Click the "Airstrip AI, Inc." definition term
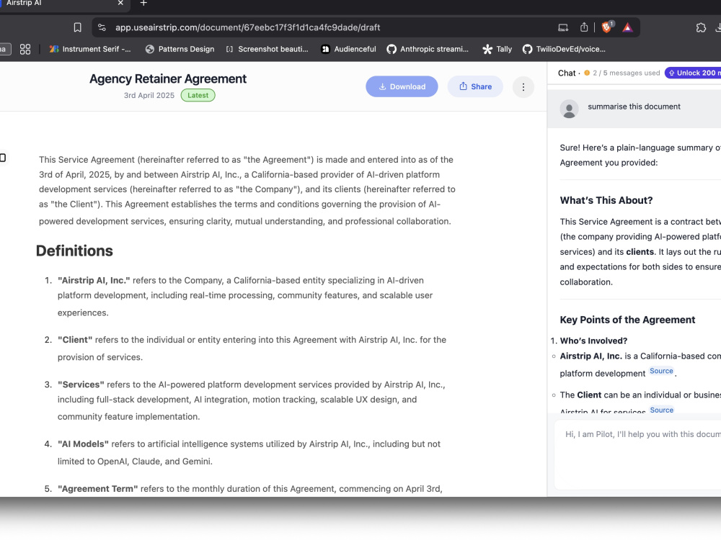This screenshot has width=721, height=540. pos(94,281)
